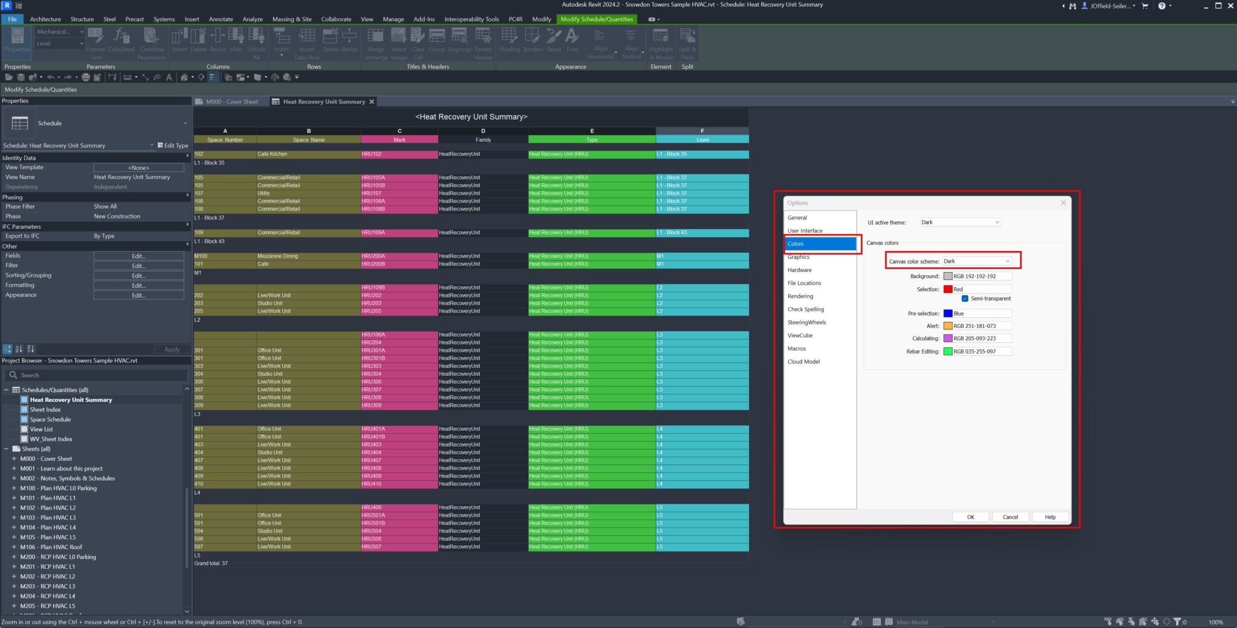Viewport: 1237px width, 628px height.
Task: Collapse Schedules/Quantities (all) tree node
Action: coord(7,390)
